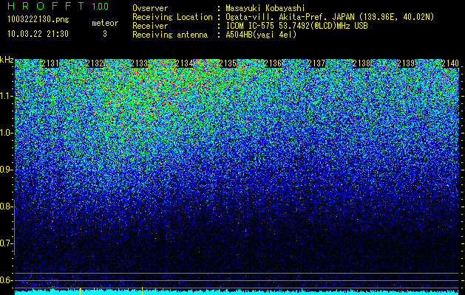Click the 0.7 kHz axis label
465x295 pixels.
click(x=7, y=243)
